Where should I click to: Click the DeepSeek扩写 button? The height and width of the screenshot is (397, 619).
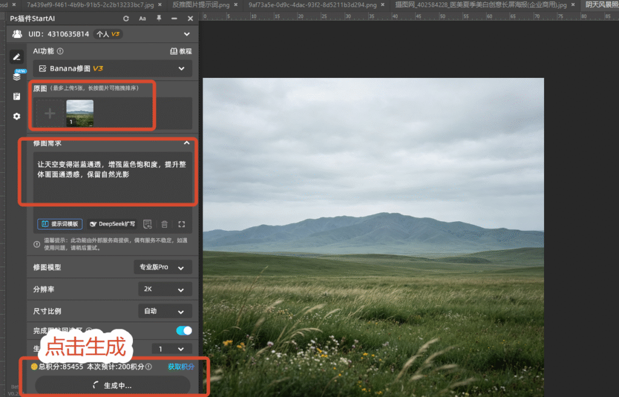click(x=112, y=224)
